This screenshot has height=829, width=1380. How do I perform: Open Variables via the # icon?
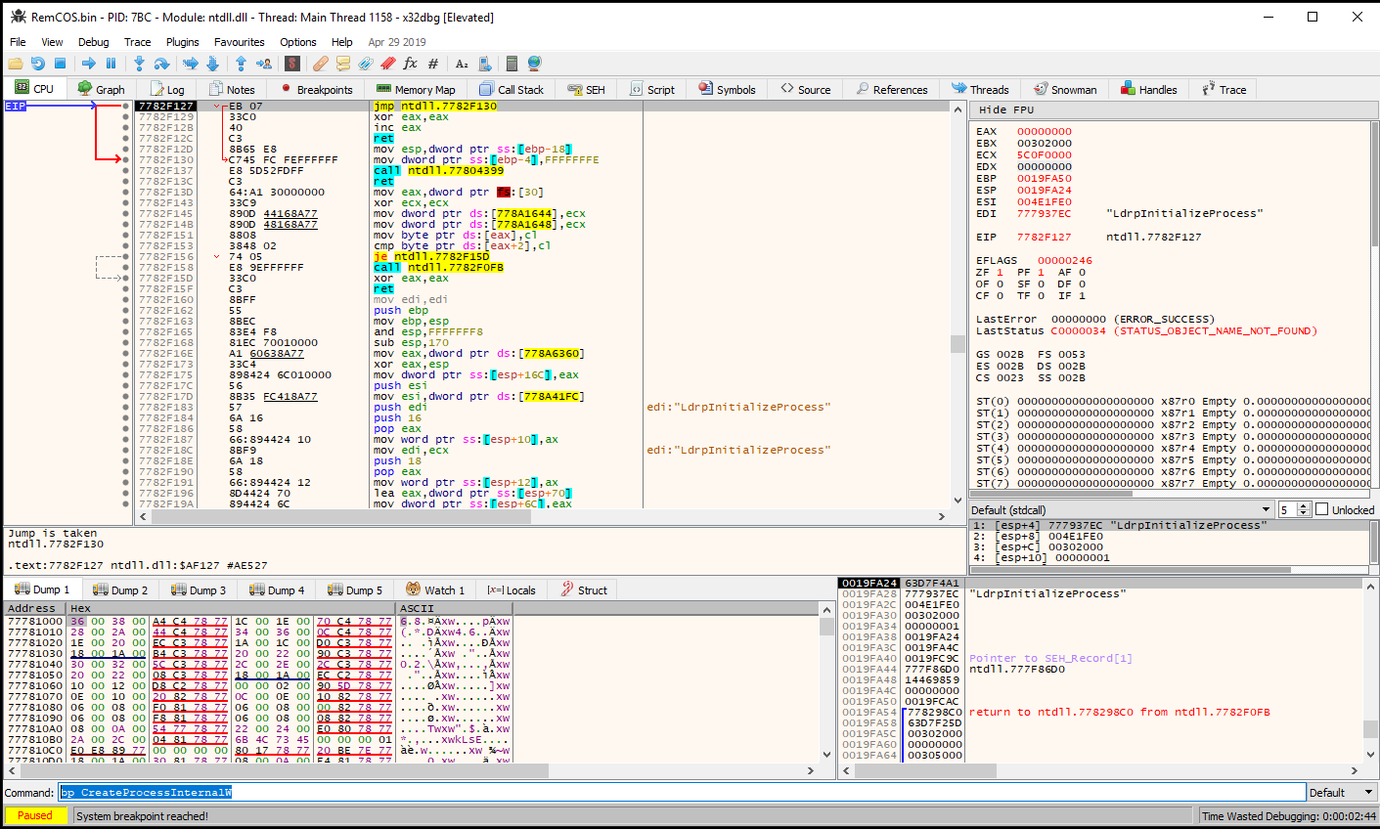(432, 64)
